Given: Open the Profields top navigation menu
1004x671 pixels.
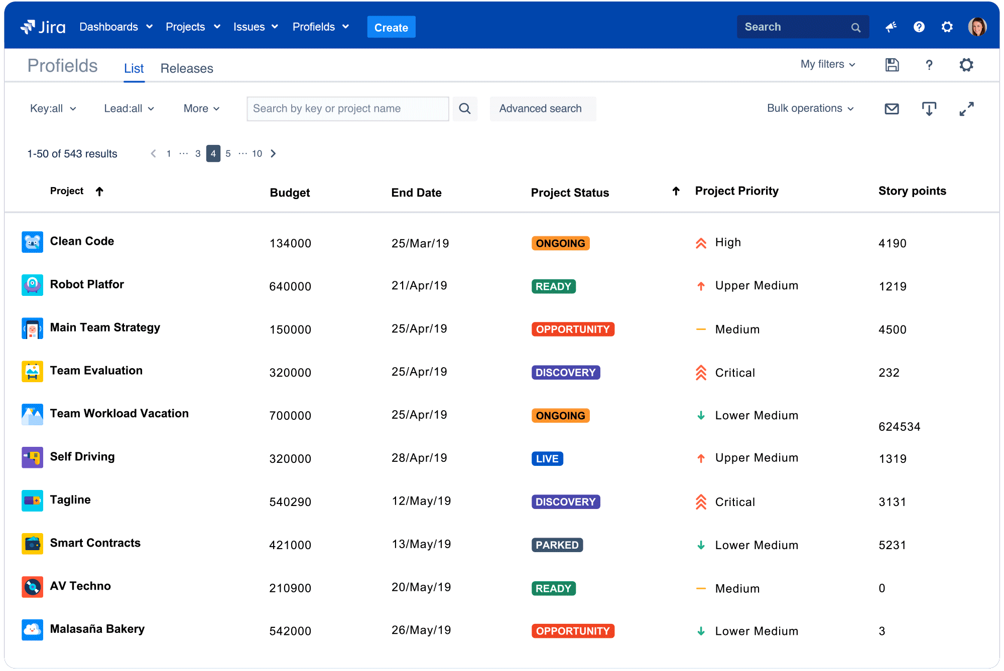Looking at the screenshot, I should 321,27.
